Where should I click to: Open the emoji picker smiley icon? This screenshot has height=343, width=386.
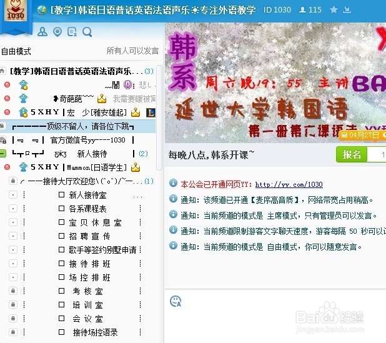[x=176, y=301]
